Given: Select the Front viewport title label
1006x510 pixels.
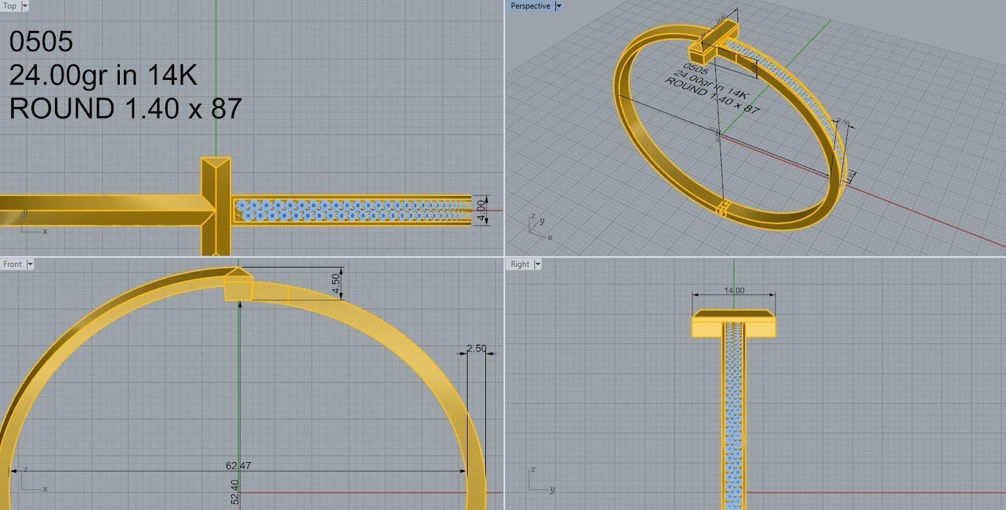Looking at the screenshot, I should [13, 264].
